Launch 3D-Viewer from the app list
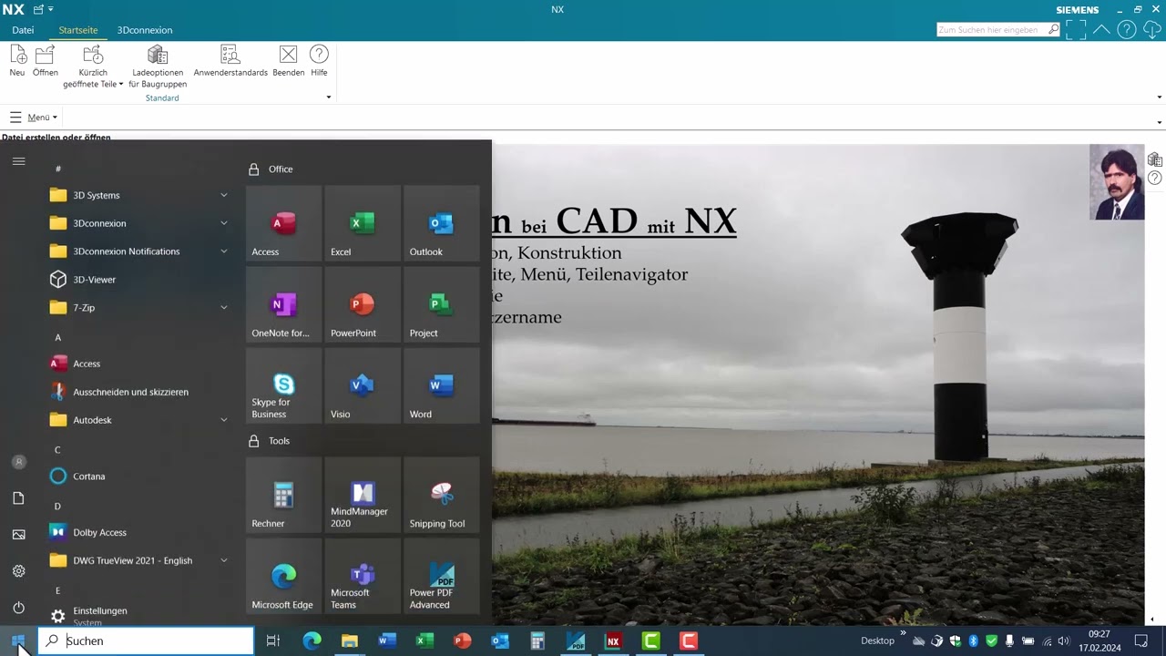The width and height of the screenshot is (1166, 656). coord(139,280)
